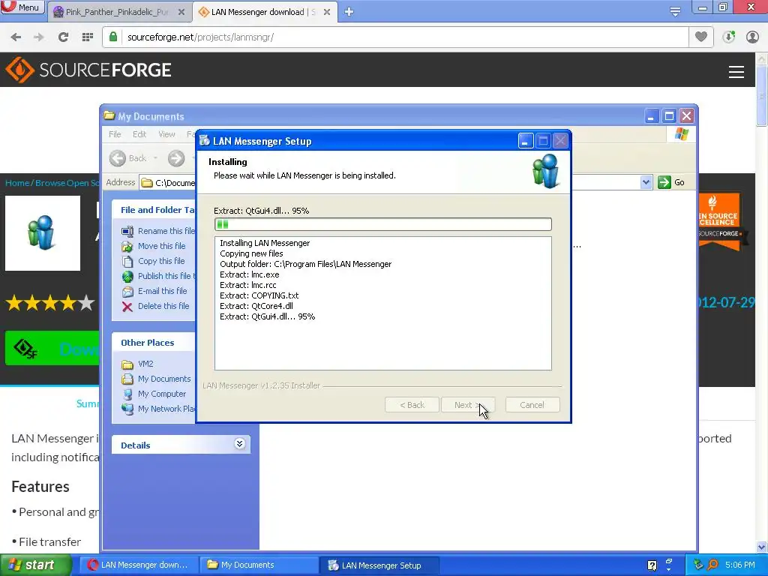Minimize the LAN Messenger Setup window
Screen dimensions: 768x576
525,141
